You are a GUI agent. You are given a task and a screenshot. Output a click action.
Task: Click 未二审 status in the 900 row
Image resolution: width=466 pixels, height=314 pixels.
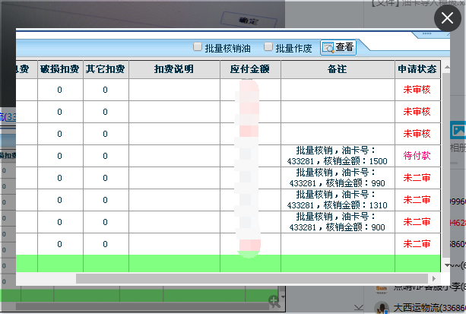(x=417, y=222)
